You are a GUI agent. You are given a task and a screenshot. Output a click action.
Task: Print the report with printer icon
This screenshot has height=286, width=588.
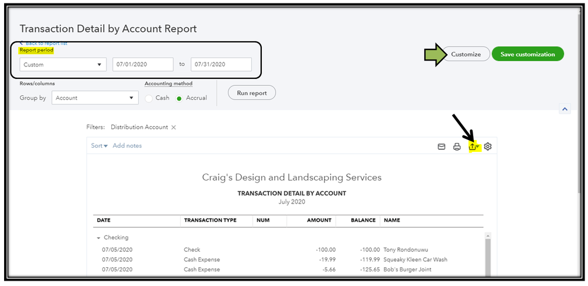click(457, 147)
